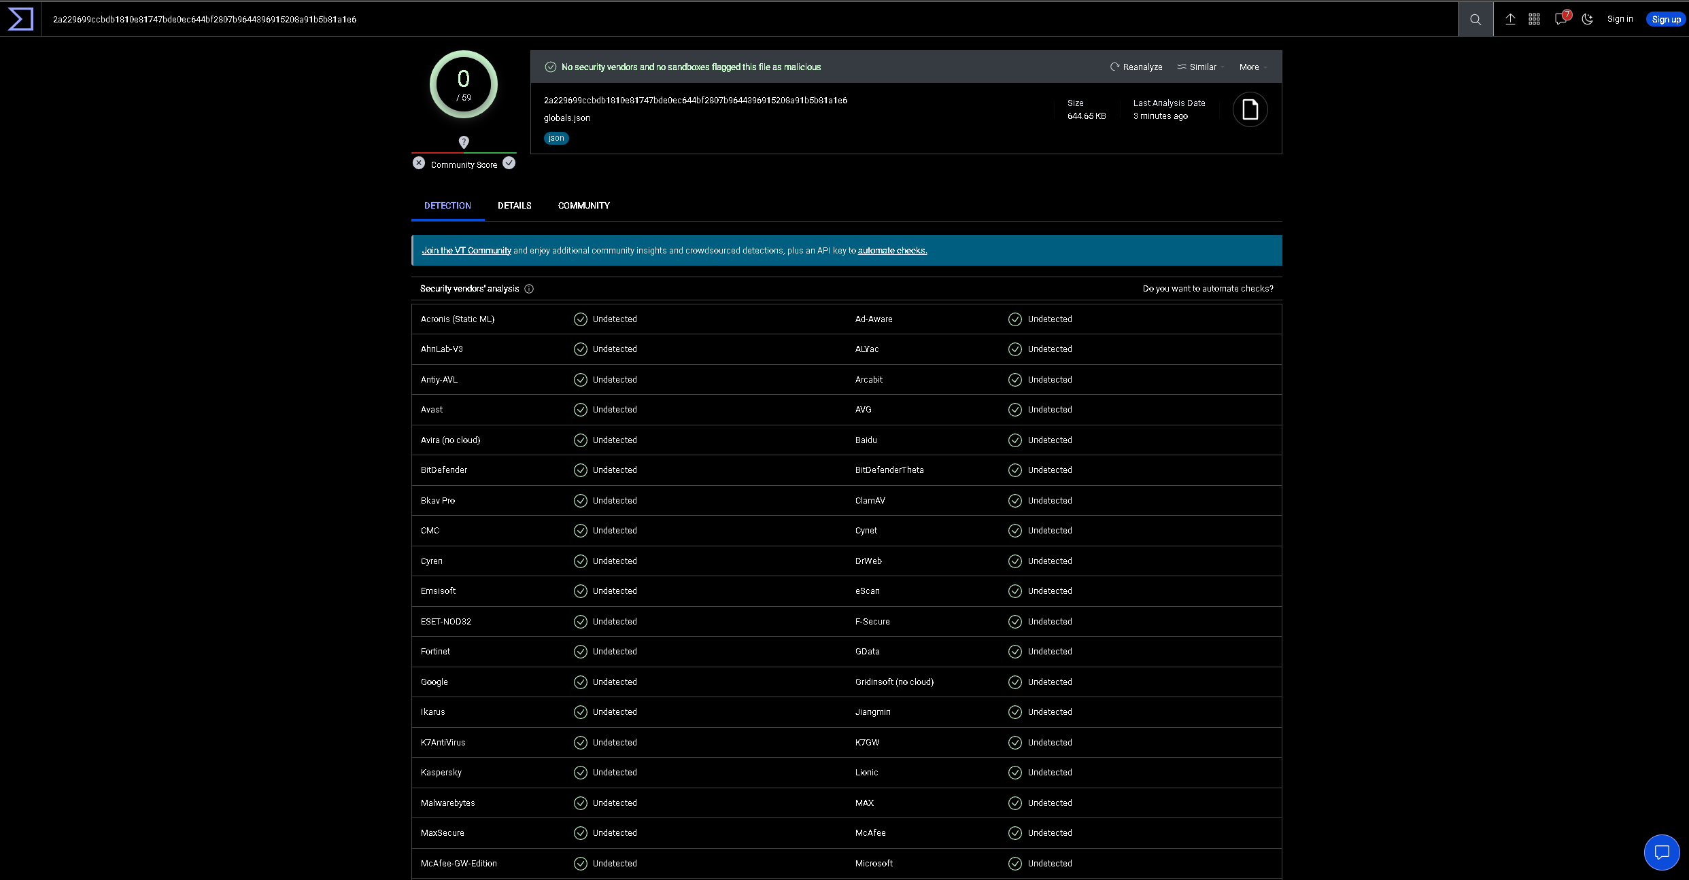Click the Reanalyze button
The height and width of the screenshot is (880, 1689).
click(x=1136, y=67)
